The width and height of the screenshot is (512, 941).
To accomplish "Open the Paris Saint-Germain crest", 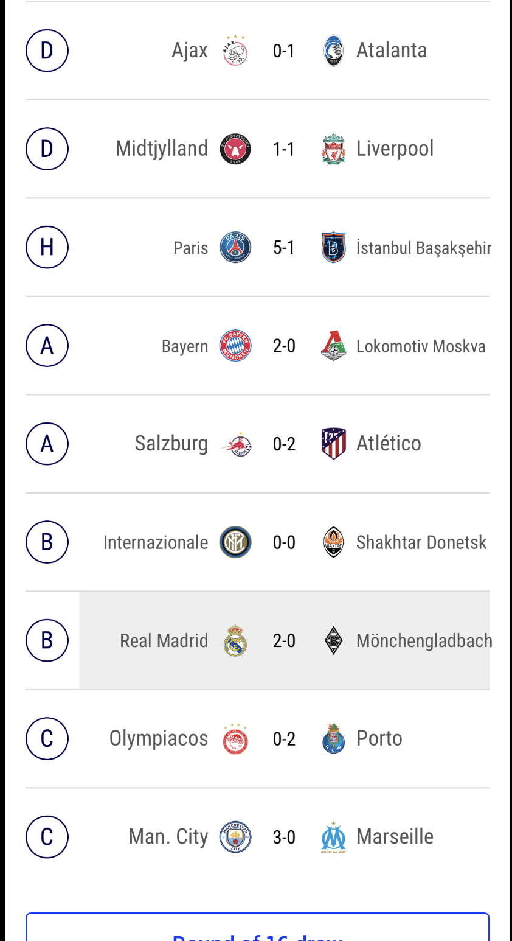I will (235, 247).
